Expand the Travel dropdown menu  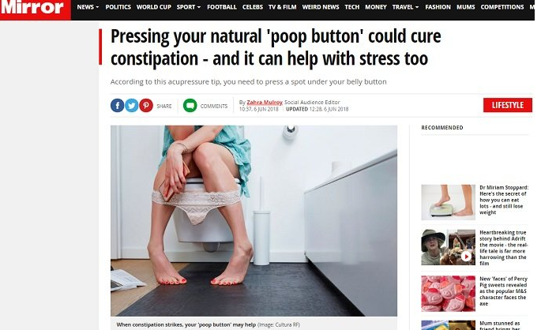click(x=405, y=7)
